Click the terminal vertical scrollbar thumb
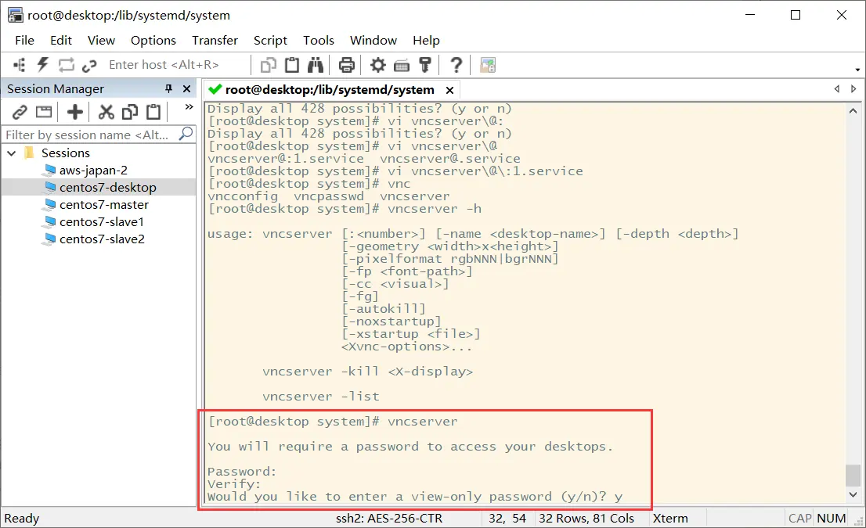This screenshot has width=866, height=528. pyautogui.click(x=853, y=476)
